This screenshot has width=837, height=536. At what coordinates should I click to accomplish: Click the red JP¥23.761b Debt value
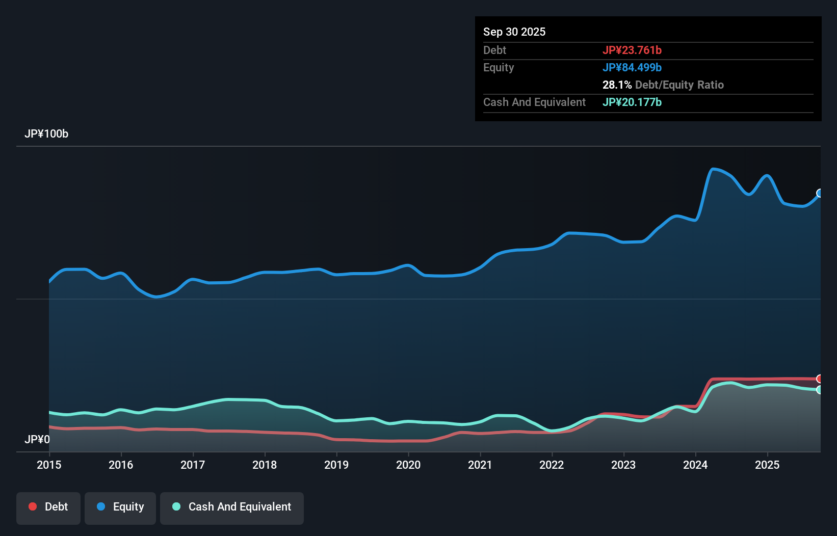tap(633, 50)
